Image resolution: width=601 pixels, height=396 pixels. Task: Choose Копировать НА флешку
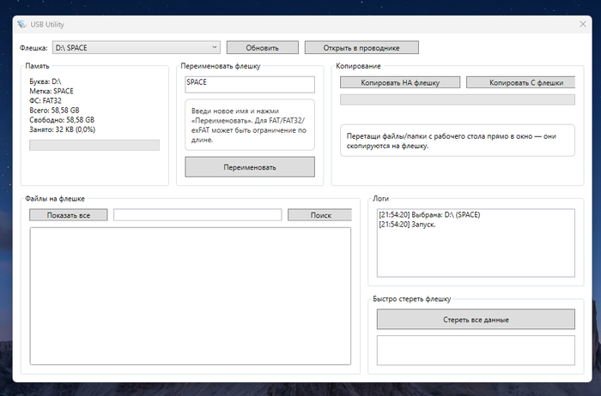(x=400, y=83)
